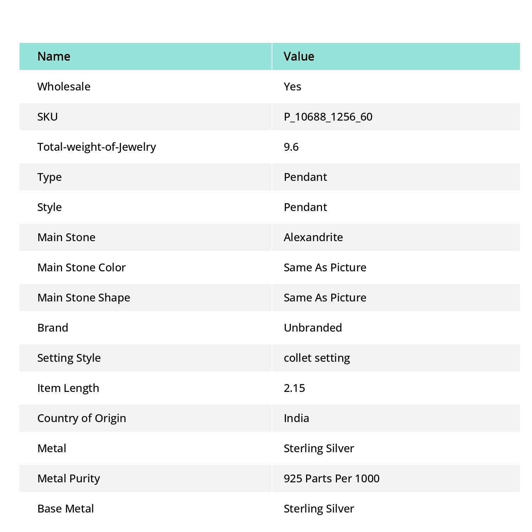Select the Main Stone Color label
Screen dimensions: 532x532
click(x=82, y=267)
